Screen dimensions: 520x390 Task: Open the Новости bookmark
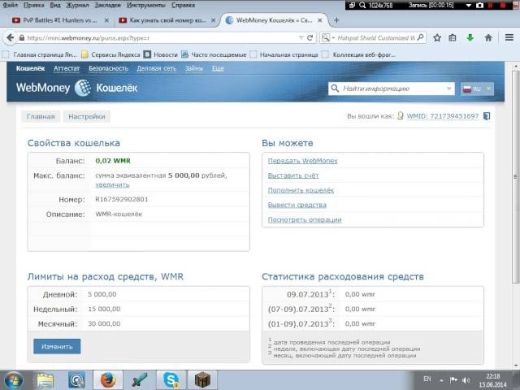point(161,54)
